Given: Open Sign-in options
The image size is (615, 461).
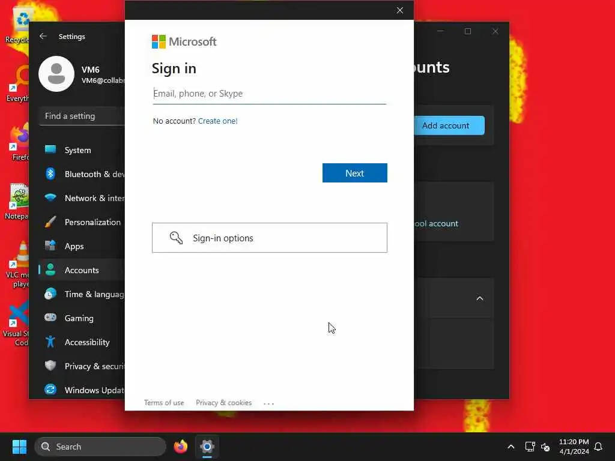Looking at the screenshot, I should pos(270,238).
